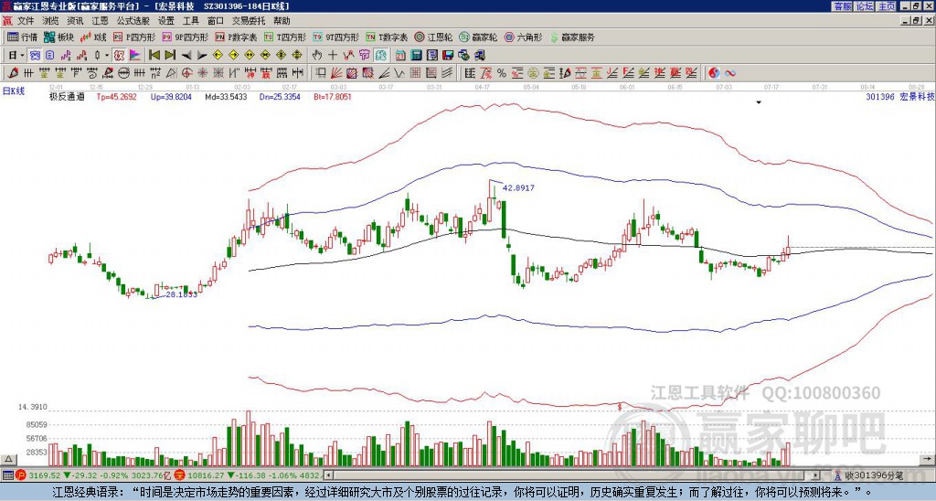Open 赢家服务 with the dollar icon

[572, 37]
